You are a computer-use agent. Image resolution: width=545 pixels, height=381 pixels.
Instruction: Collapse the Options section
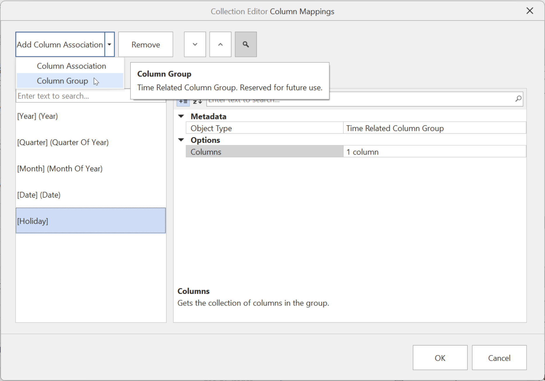coord(180,140)
